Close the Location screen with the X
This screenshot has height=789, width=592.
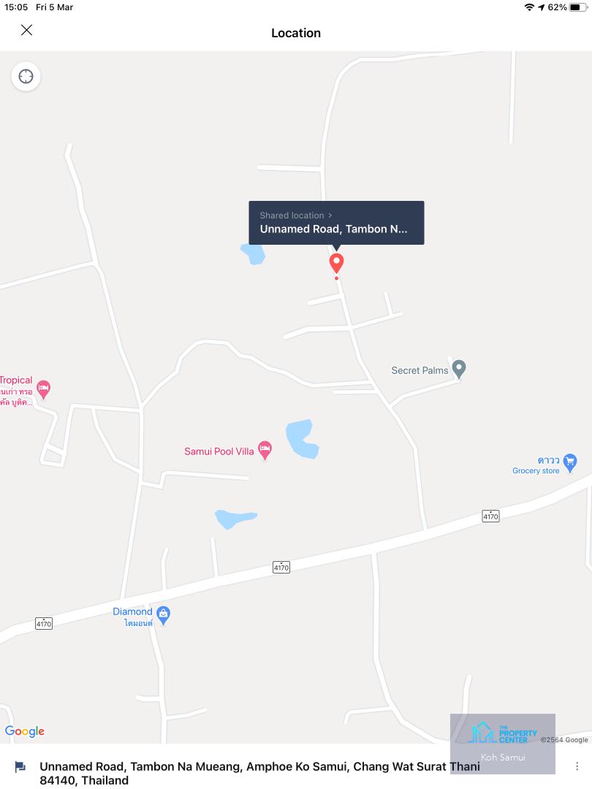(27, 30)
